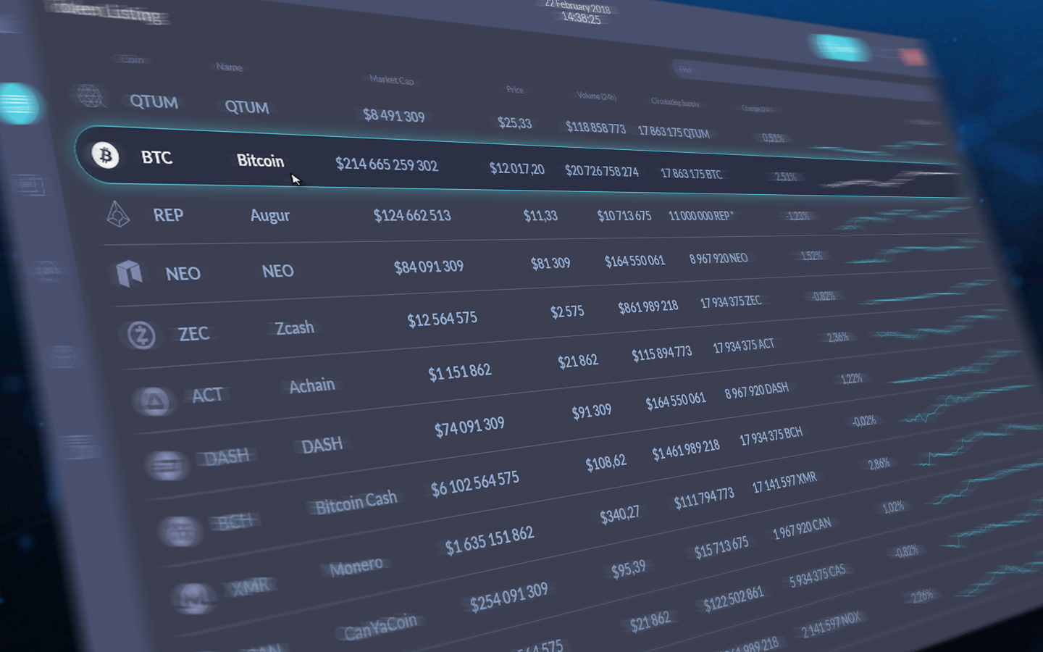Viewport: 1043px width, 652px height.
Task: Click market cap $1 151 862
Action: (x=459, y=372)
